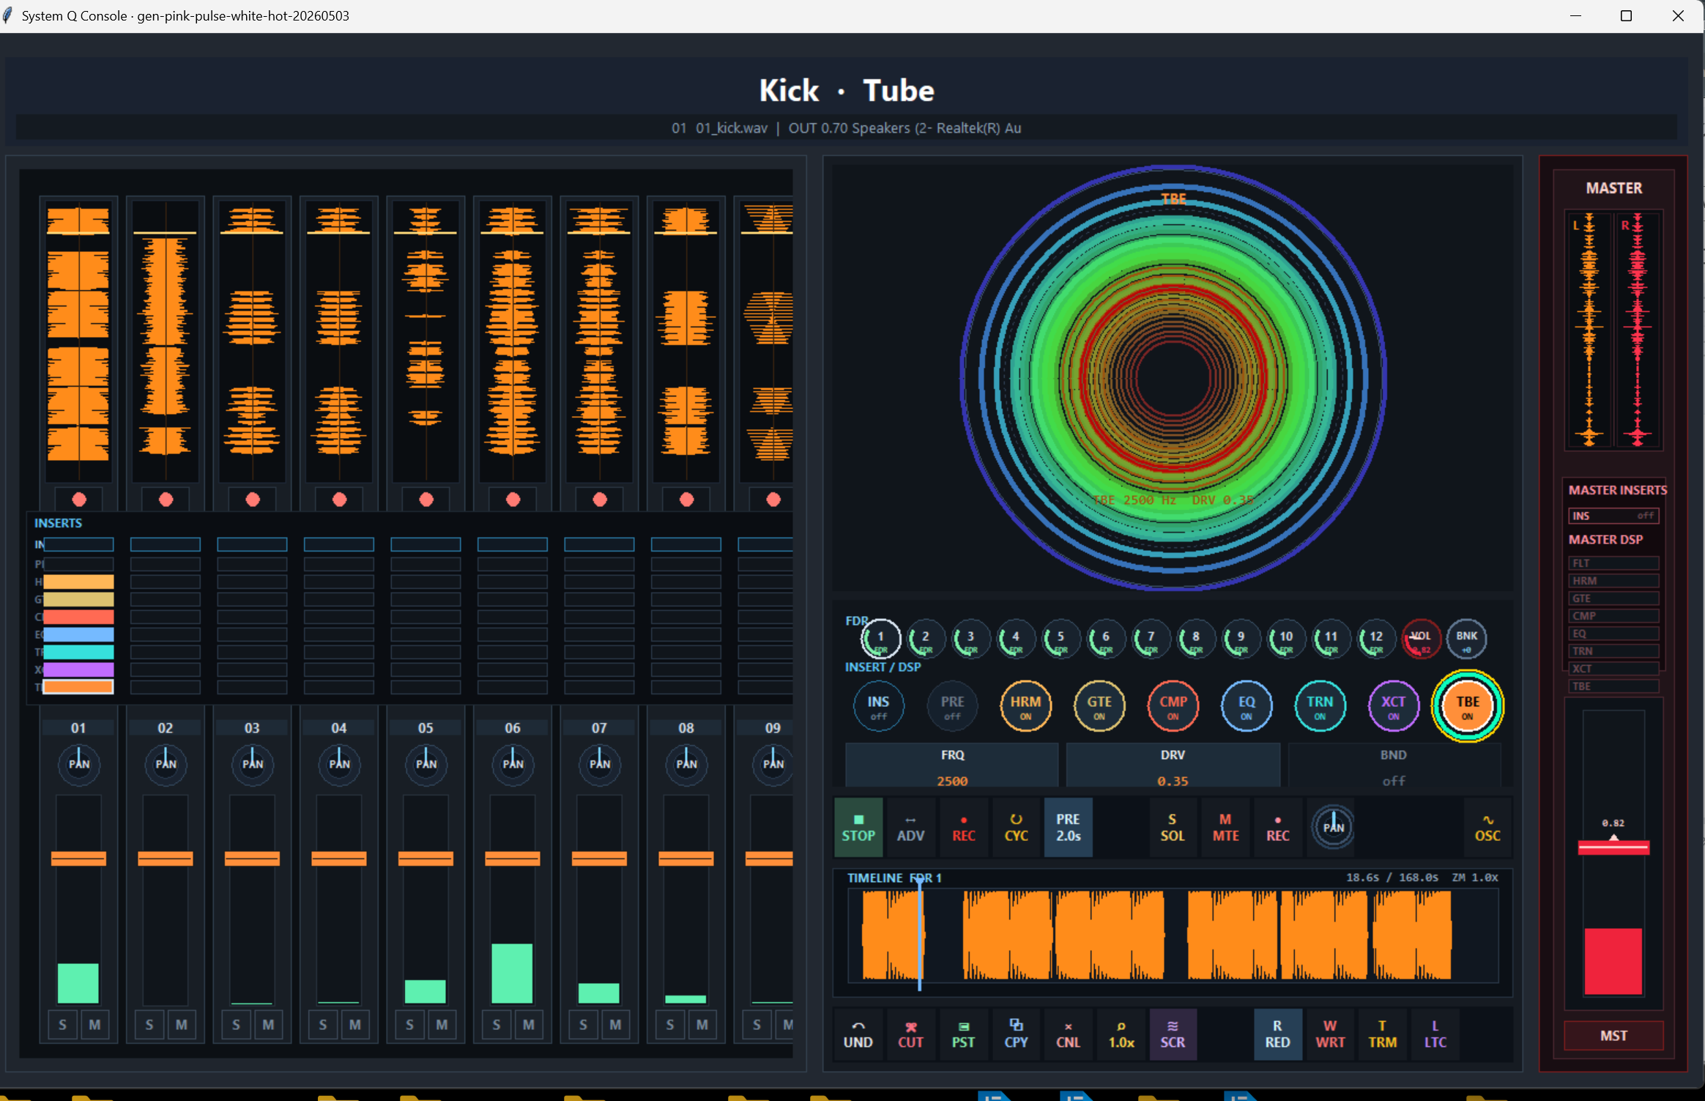The height and width of the screenshot is (1101, 1705).
Task: Click master DSP CMP slot
Action: click(1613, 615)
